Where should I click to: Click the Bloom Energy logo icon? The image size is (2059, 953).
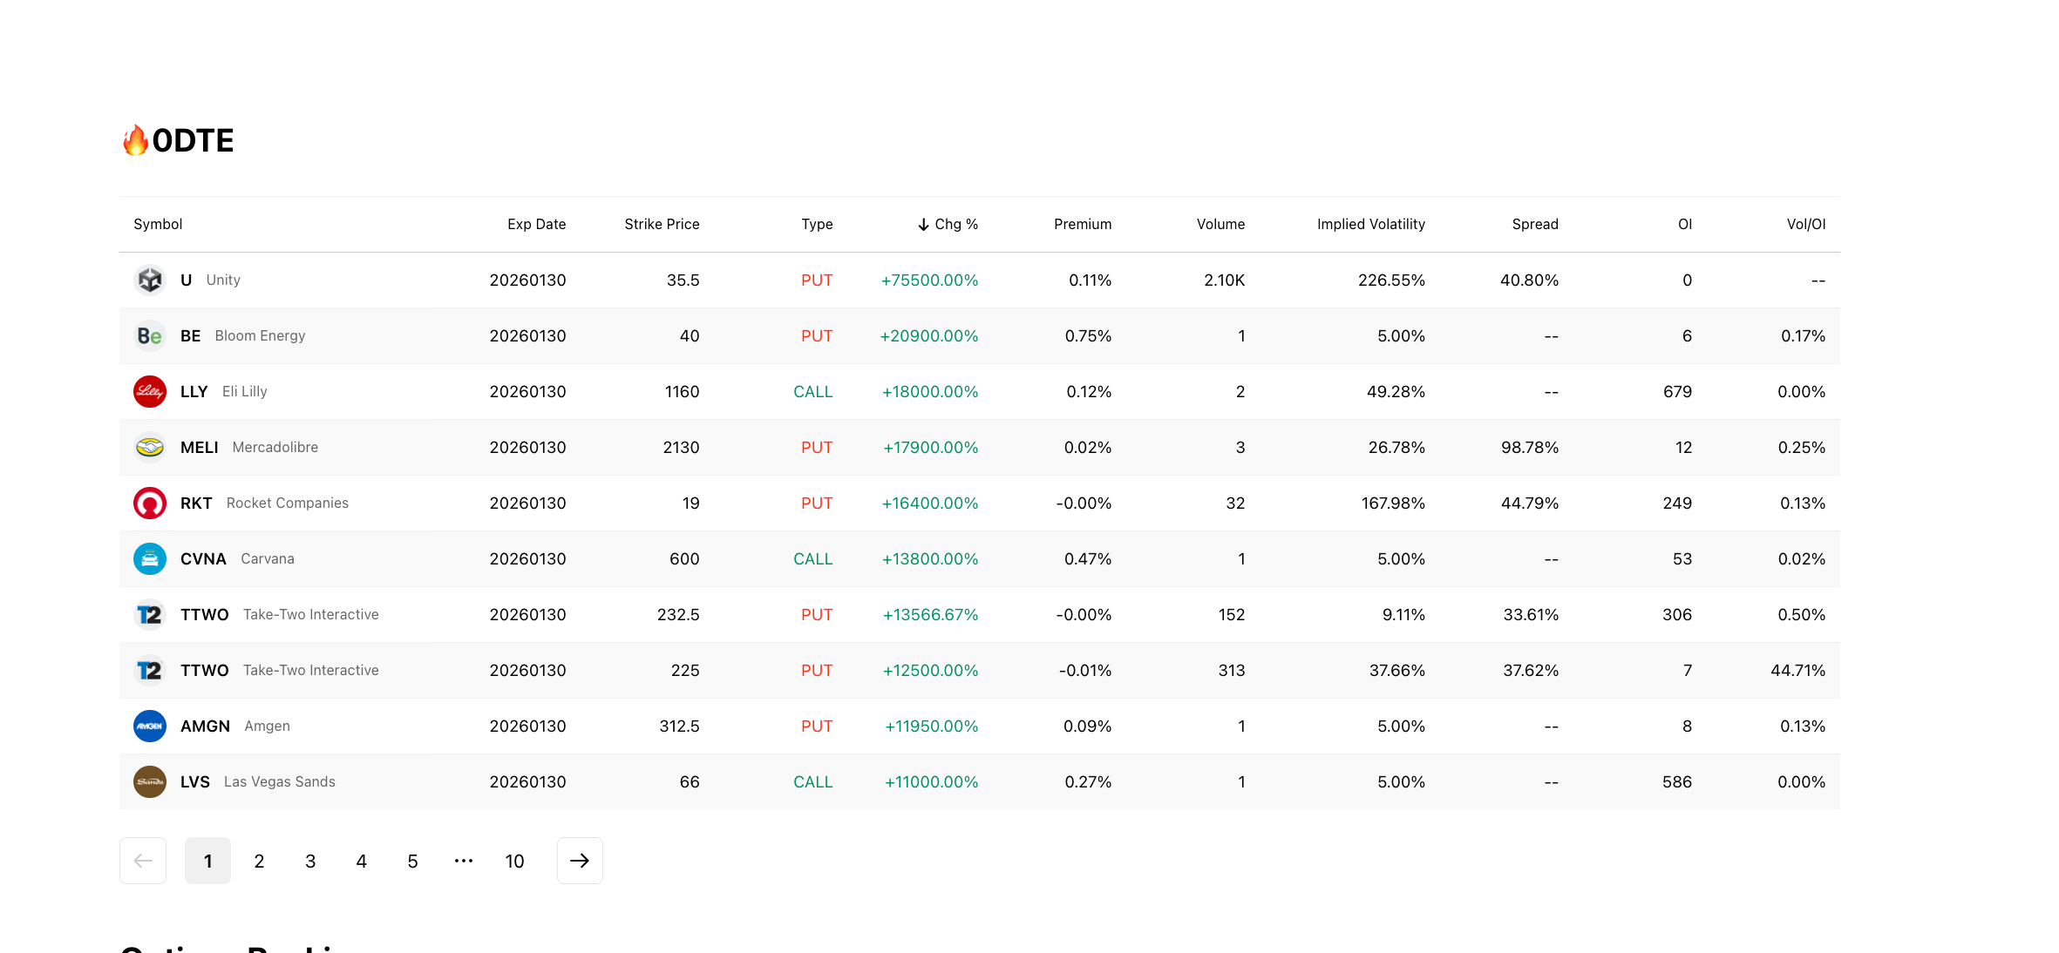pyautogui.click(x=150, y=335)
